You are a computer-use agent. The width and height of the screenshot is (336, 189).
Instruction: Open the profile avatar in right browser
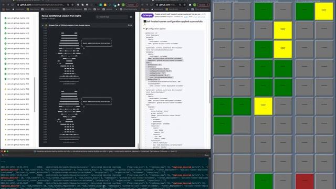tap(195, 5)
